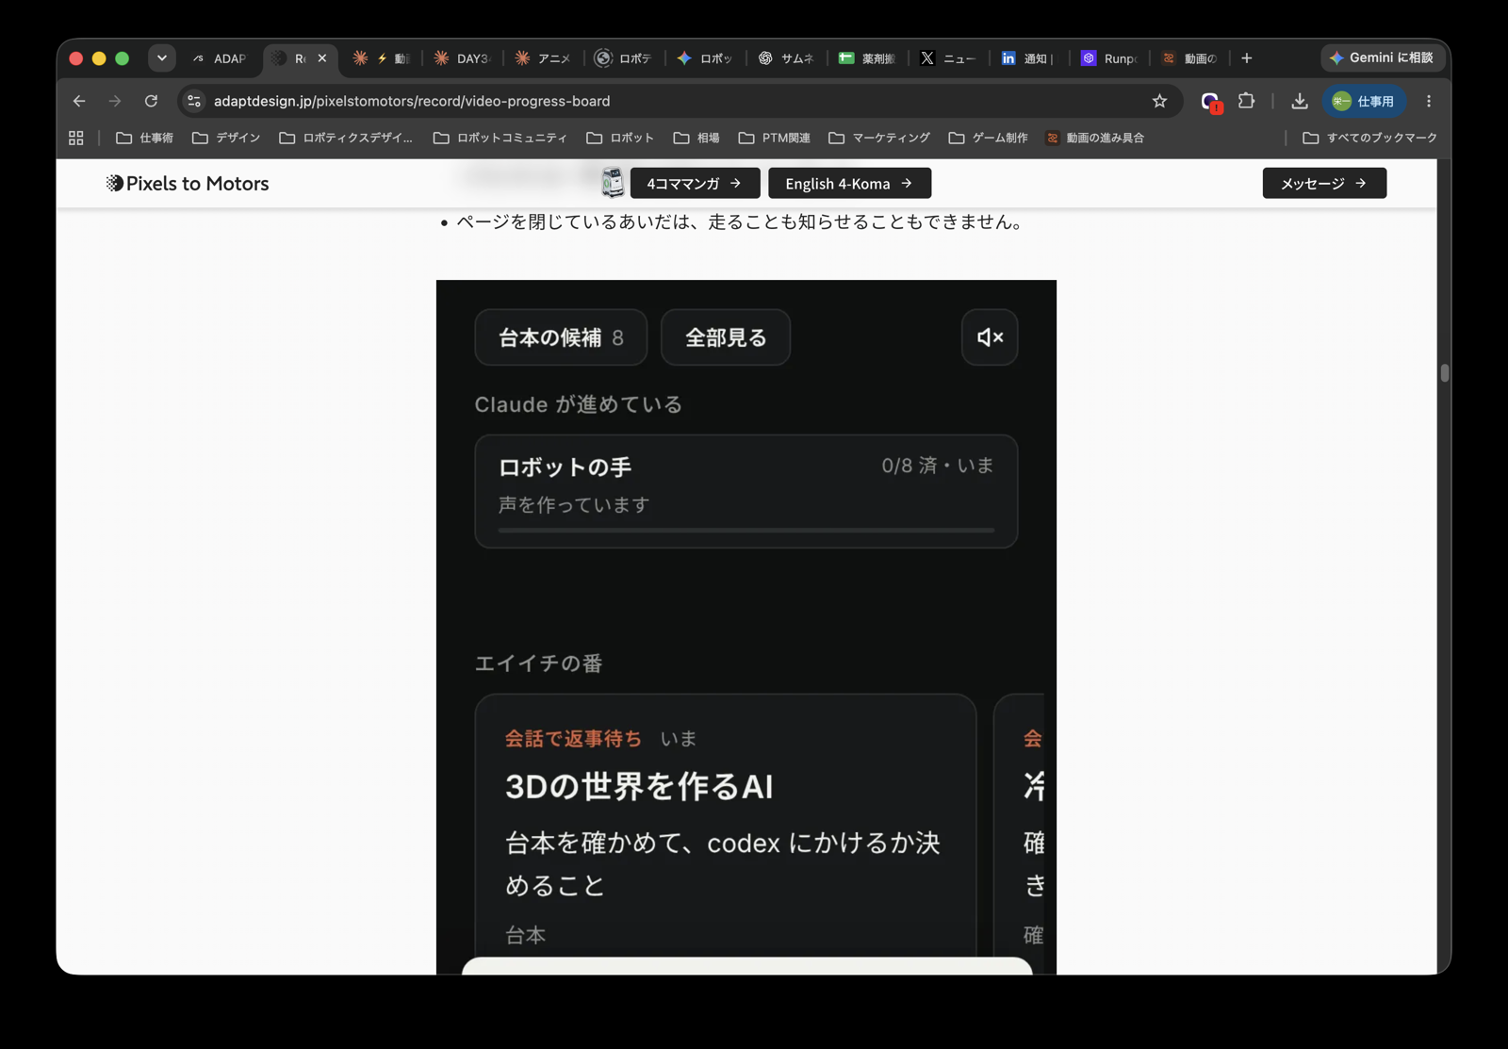Open the ロボットの手 progress card
Viewport: 1508px width, 1049px height.
click(746, 491)
